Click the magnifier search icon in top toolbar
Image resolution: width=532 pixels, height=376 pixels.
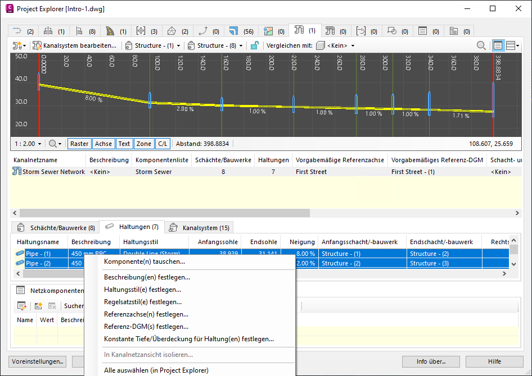[481, 45]
